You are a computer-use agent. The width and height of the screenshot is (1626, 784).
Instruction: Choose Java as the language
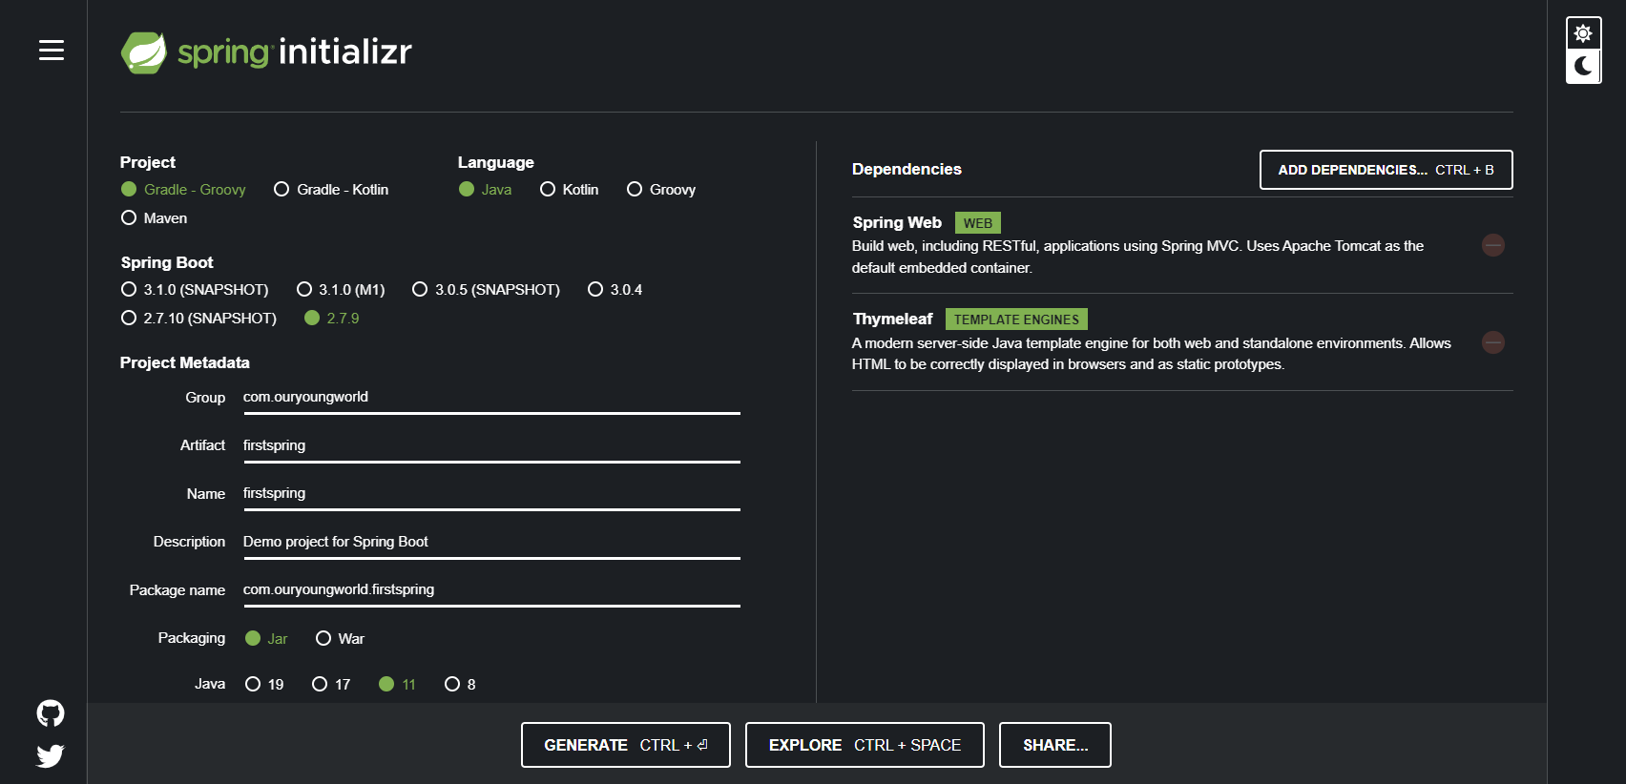click(x=485, y=190)
